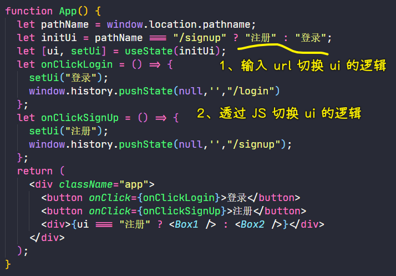The width and height of the screenshot is (396, 276).
Task: Click the return keyword
Action: [x=35, y=171]
